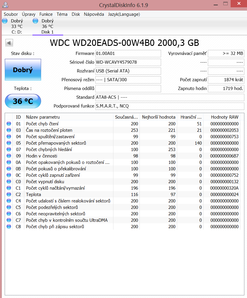
Task: Select the C: D: disk status orb
Action: point(5,21)
